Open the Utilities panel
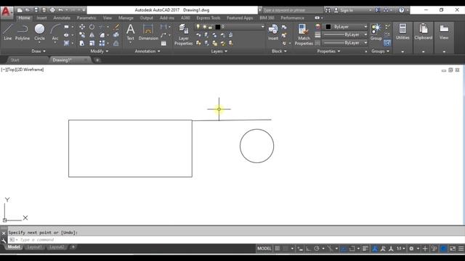Image resolution: width=465 pixels, height=261 pixels. [x=403, y=31]
